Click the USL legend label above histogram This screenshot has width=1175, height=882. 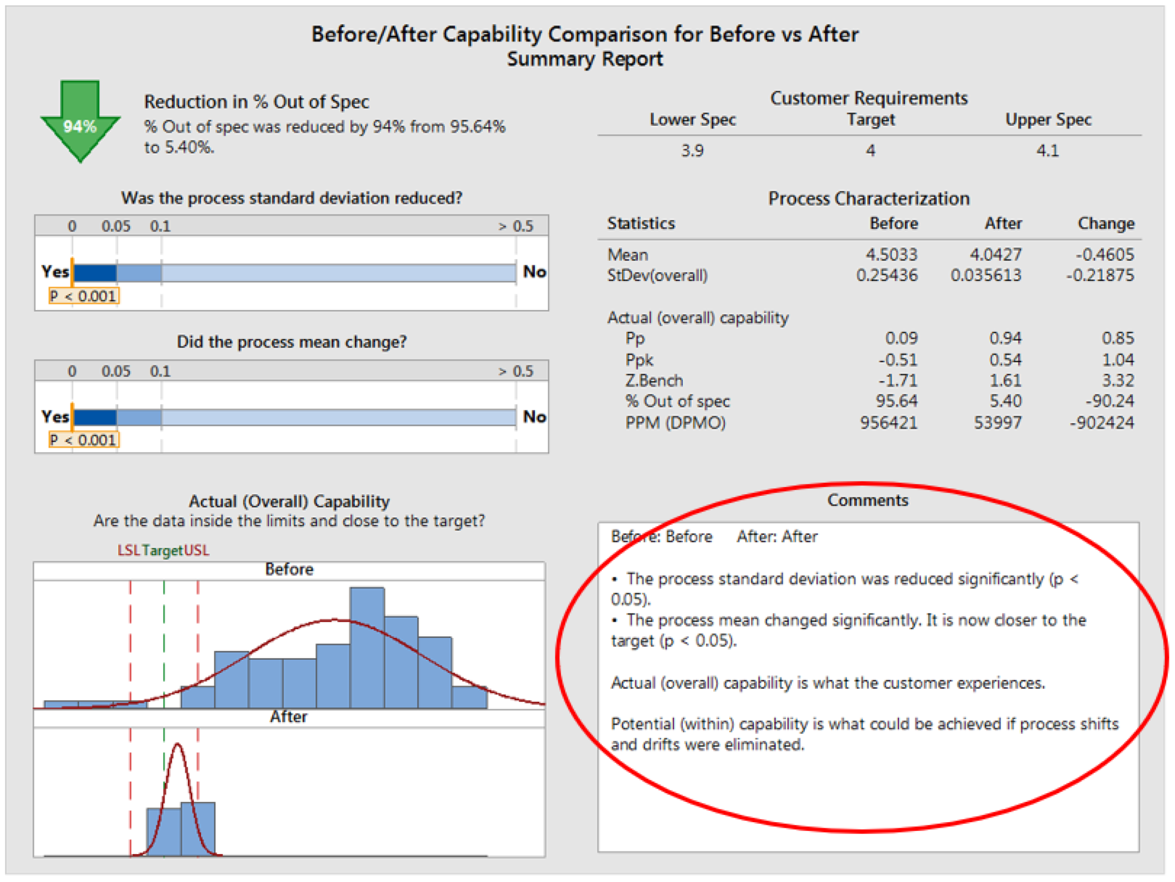click(x=196, y=550)
